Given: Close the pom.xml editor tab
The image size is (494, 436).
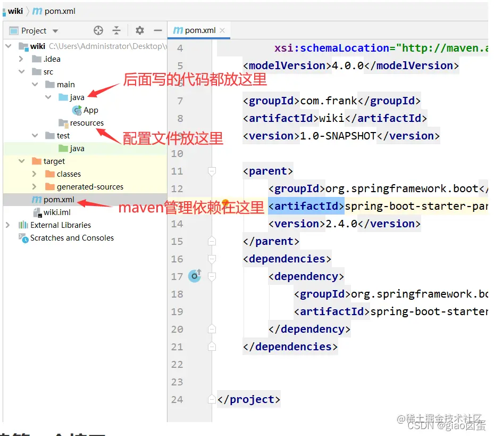Looking at the screenshot, I should [222, 30].
